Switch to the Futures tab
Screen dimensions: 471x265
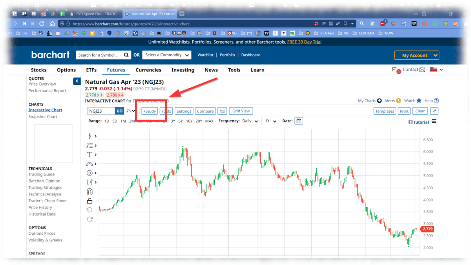pyautogui.click(x=116, y=69)
